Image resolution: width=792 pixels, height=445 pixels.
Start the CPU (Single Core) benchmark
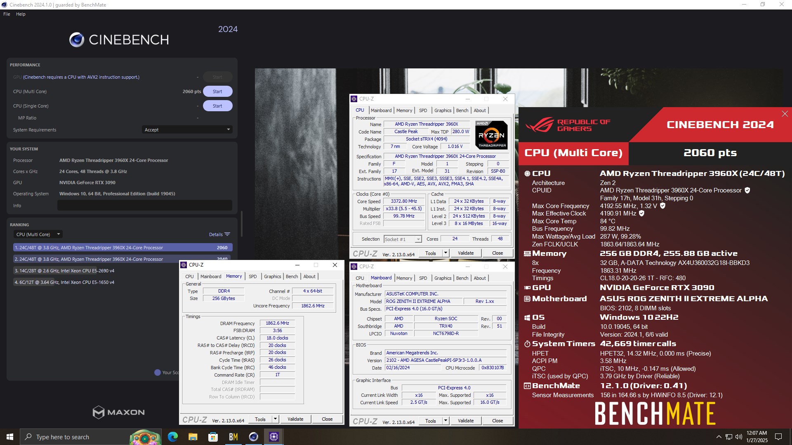point(217,106)
